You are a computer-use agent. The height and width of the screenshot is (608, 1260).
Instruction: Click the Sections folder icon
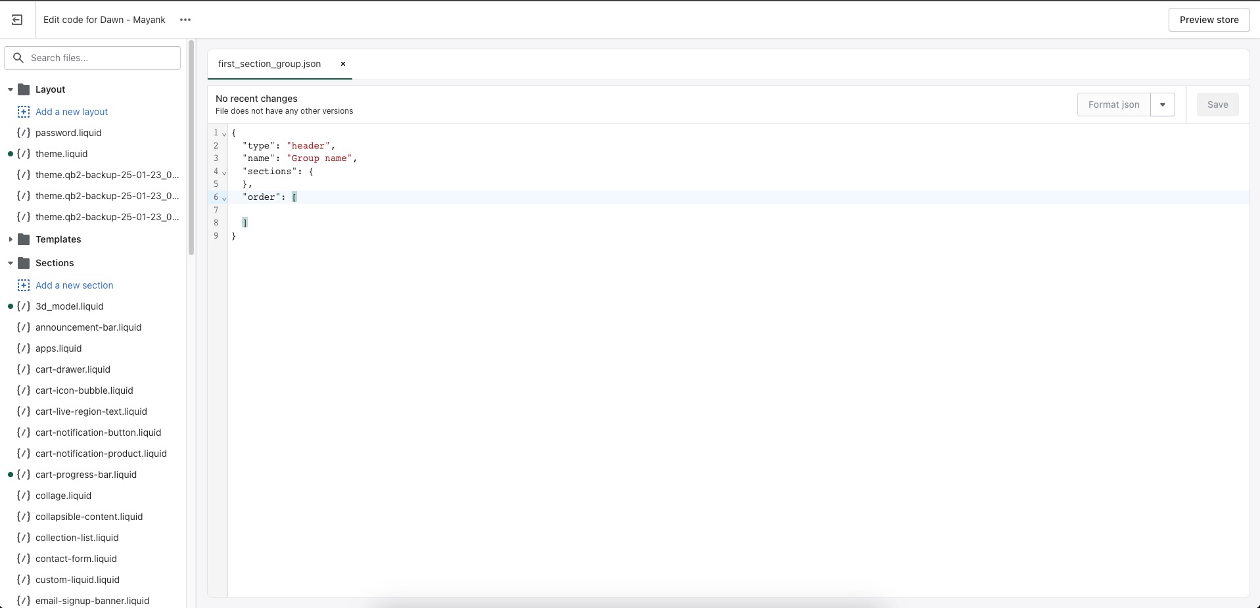click(x=24, y=263)
